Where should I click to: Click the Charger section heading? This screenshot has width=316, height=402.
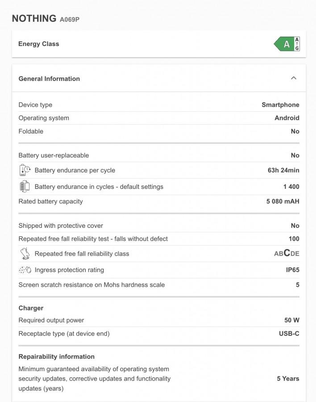[31, 308]
